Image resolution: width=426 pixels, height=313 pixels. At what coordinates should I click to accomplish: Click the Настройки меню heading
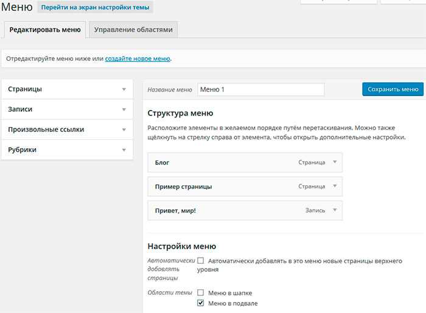(x=182, y=246)
